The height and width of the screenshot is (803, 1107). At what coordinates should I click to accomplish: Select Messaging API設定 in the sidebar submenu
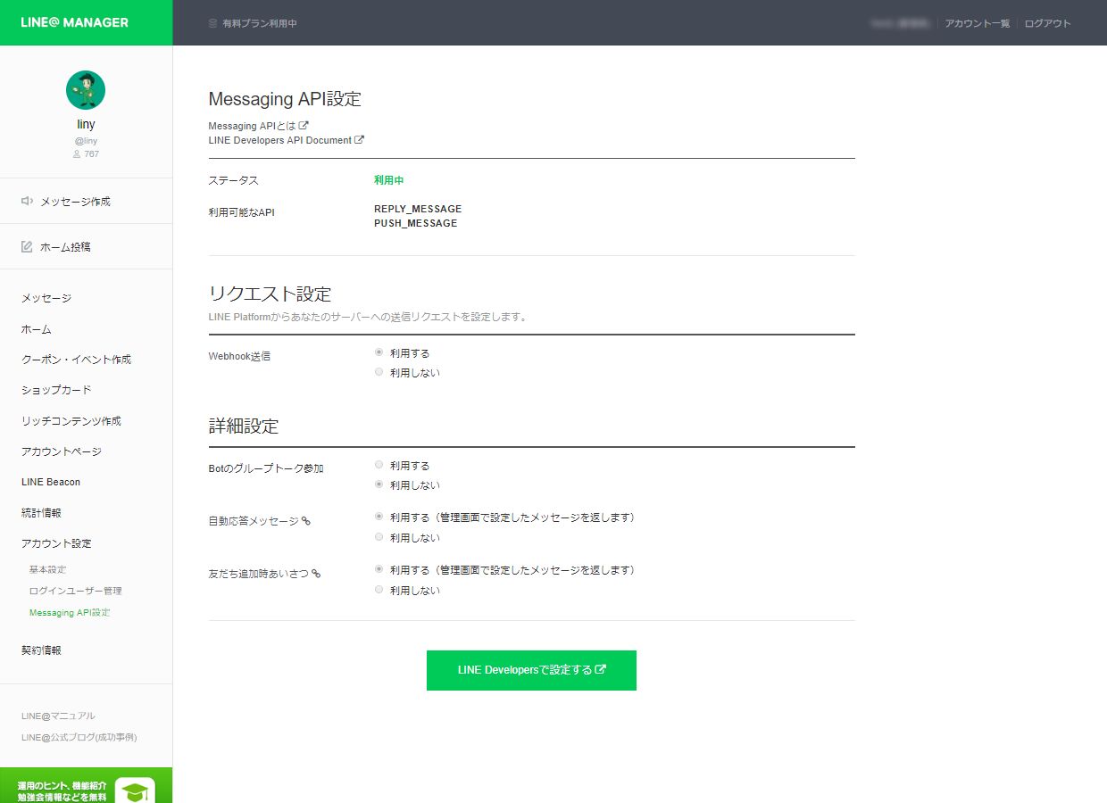tap(70, 613)
